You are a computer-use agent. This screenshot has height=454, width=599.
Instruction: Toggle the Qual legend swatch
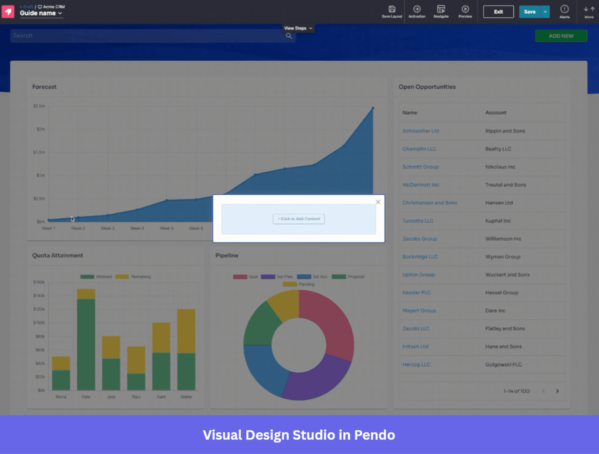[x=240, y=276]
